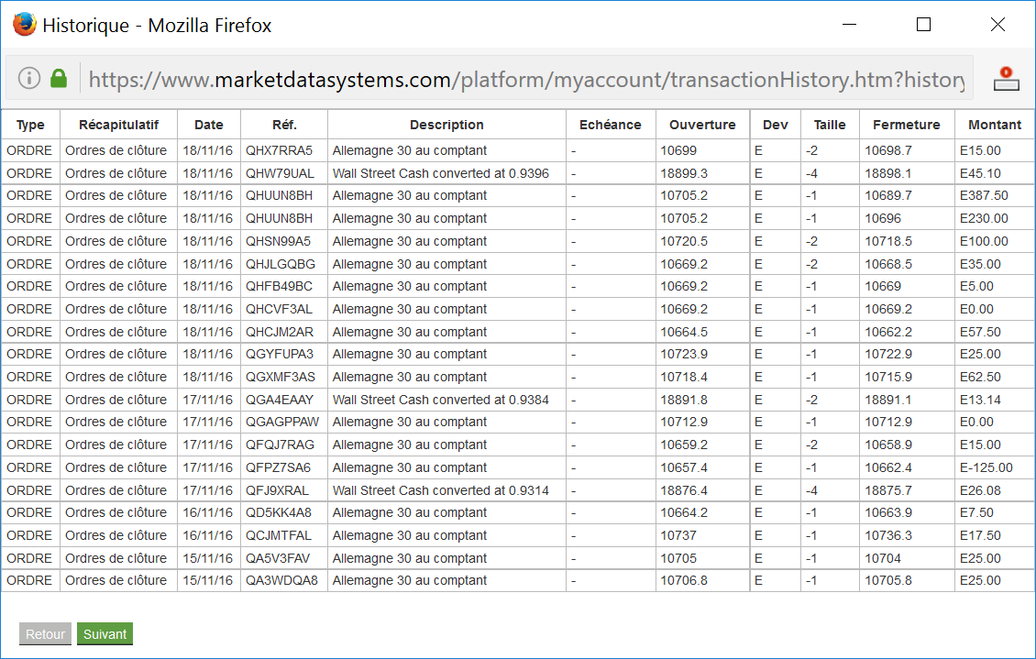Viewport: 1036px width, 659px height.
Task: Click amount E230.00
Action: point(984,218)
